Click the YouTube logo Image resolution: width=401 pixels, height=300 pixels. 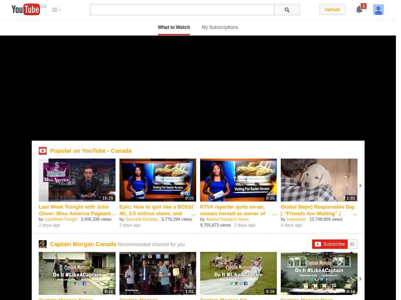tap(25, 9)
